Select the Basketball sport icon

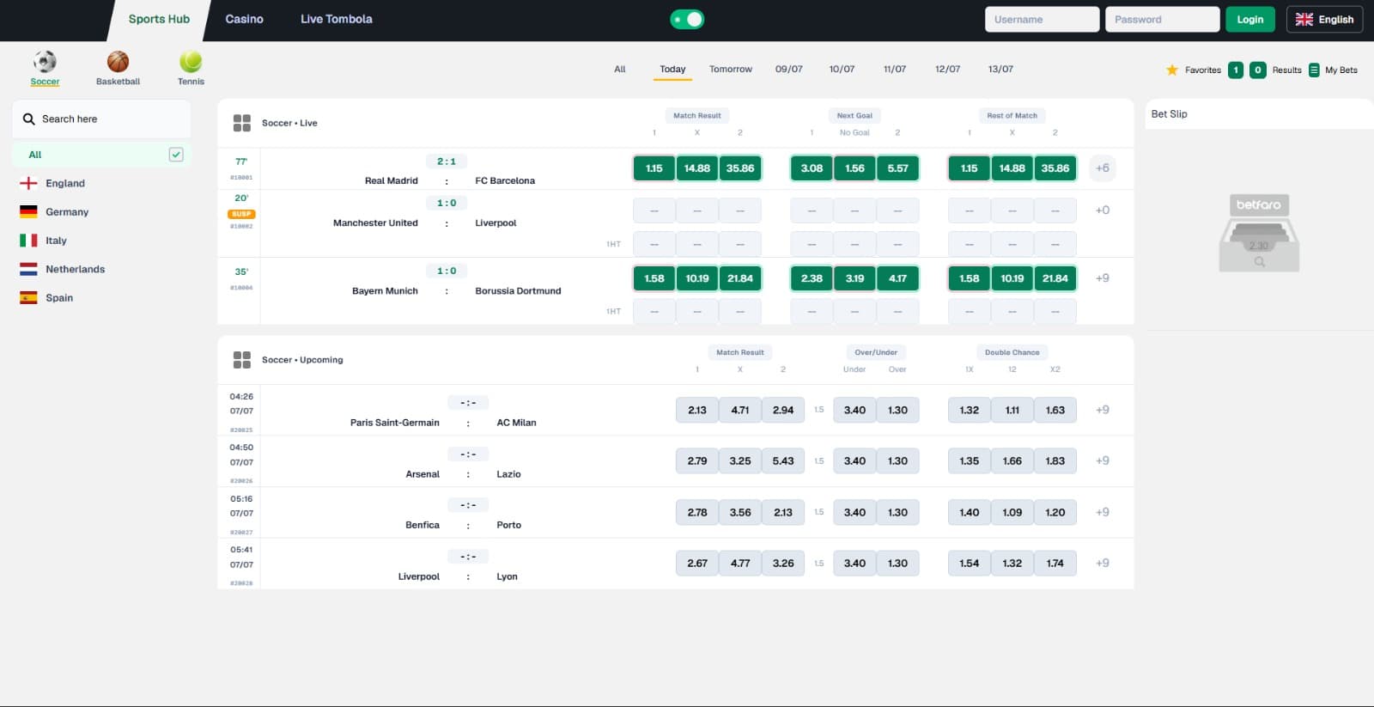(x=118, y=62)
